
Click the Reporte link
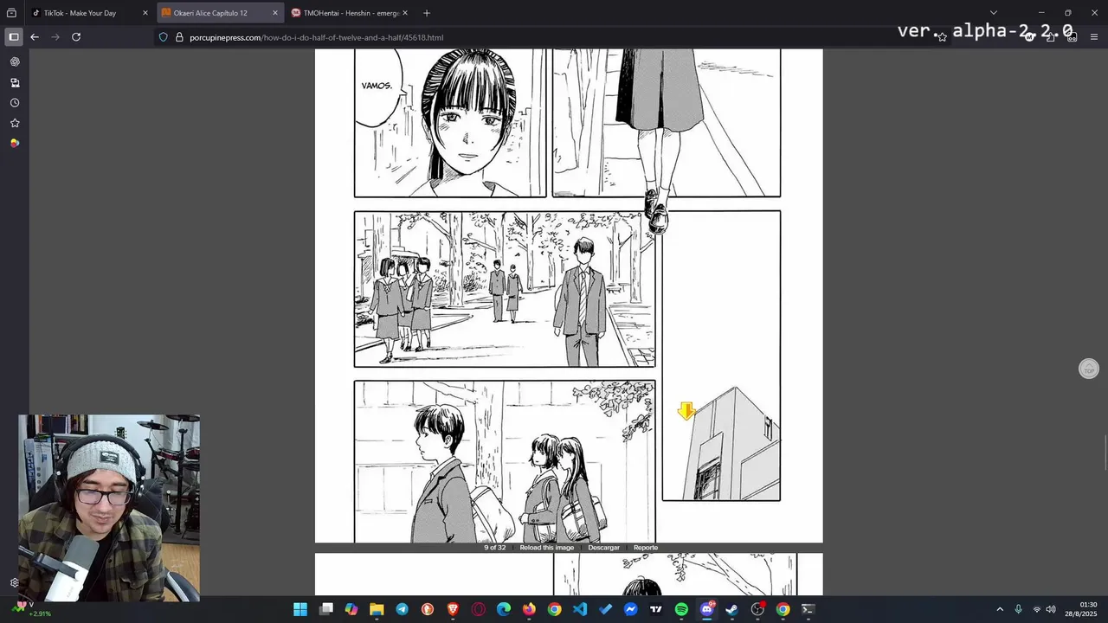coord(646,548)
